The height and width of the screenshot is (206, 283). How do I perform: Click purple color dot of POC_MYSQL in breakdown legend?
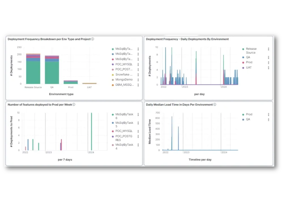click(113, 64)
